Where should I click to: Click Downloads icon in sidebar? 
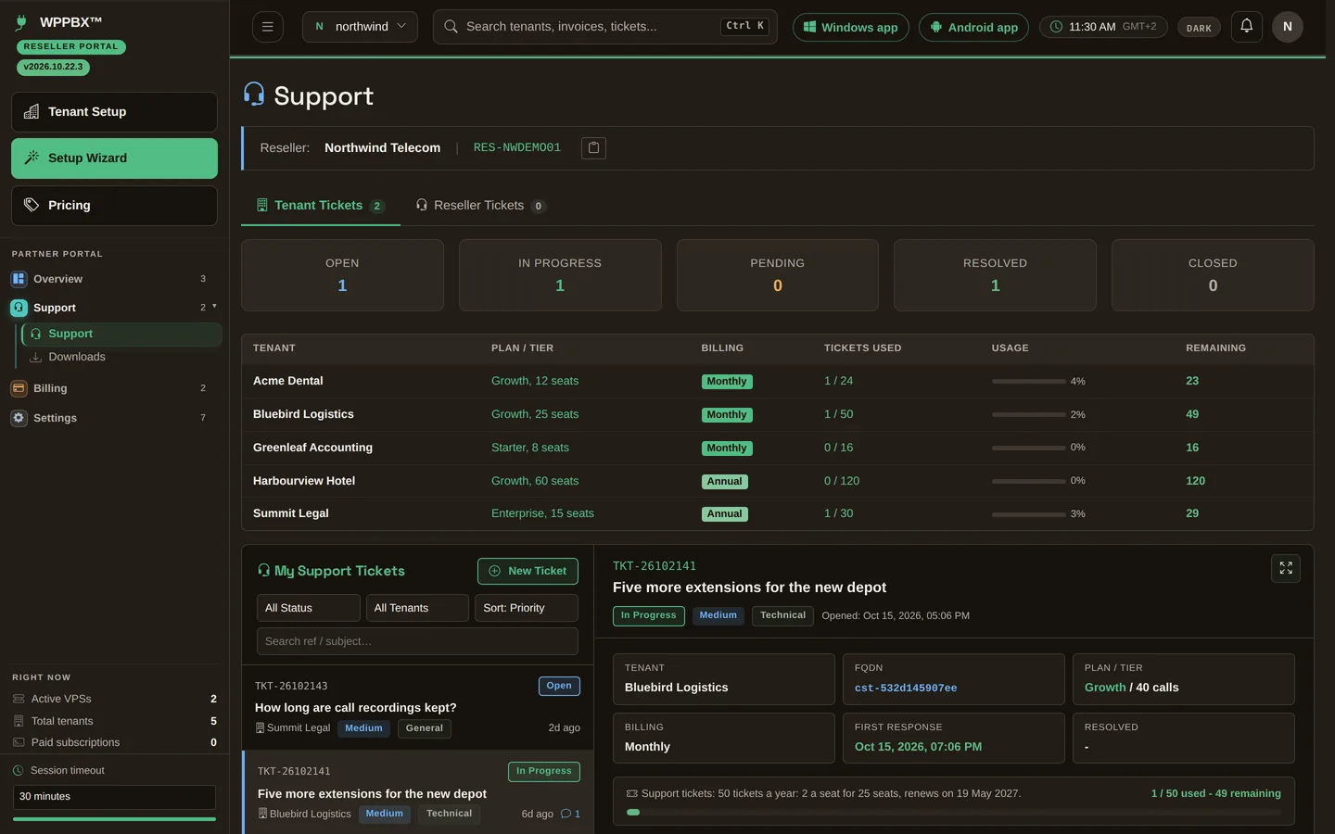(35, 357)
